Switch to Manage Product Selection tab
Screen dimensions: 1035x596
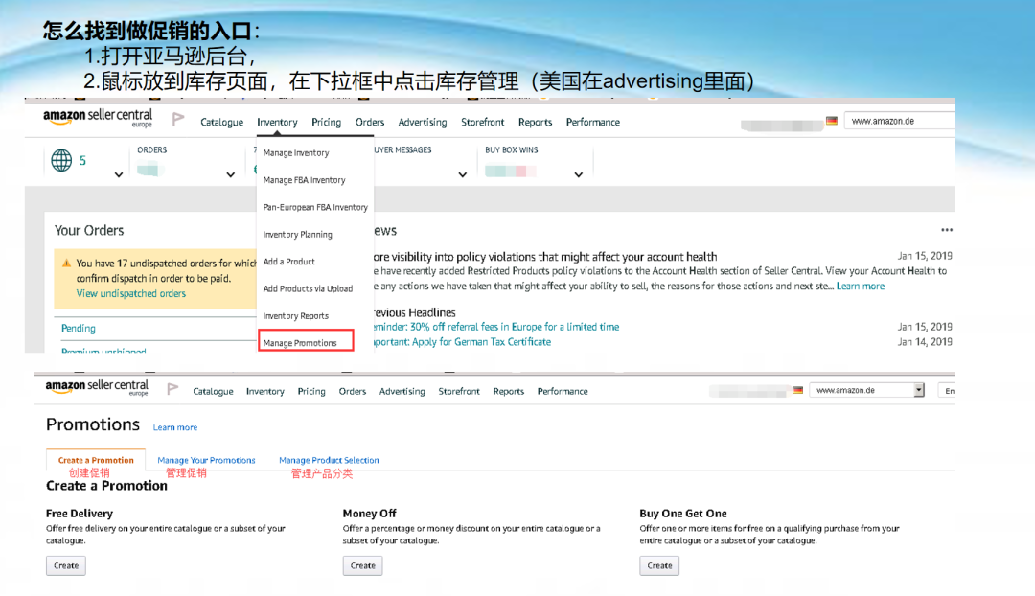(329, 460)
